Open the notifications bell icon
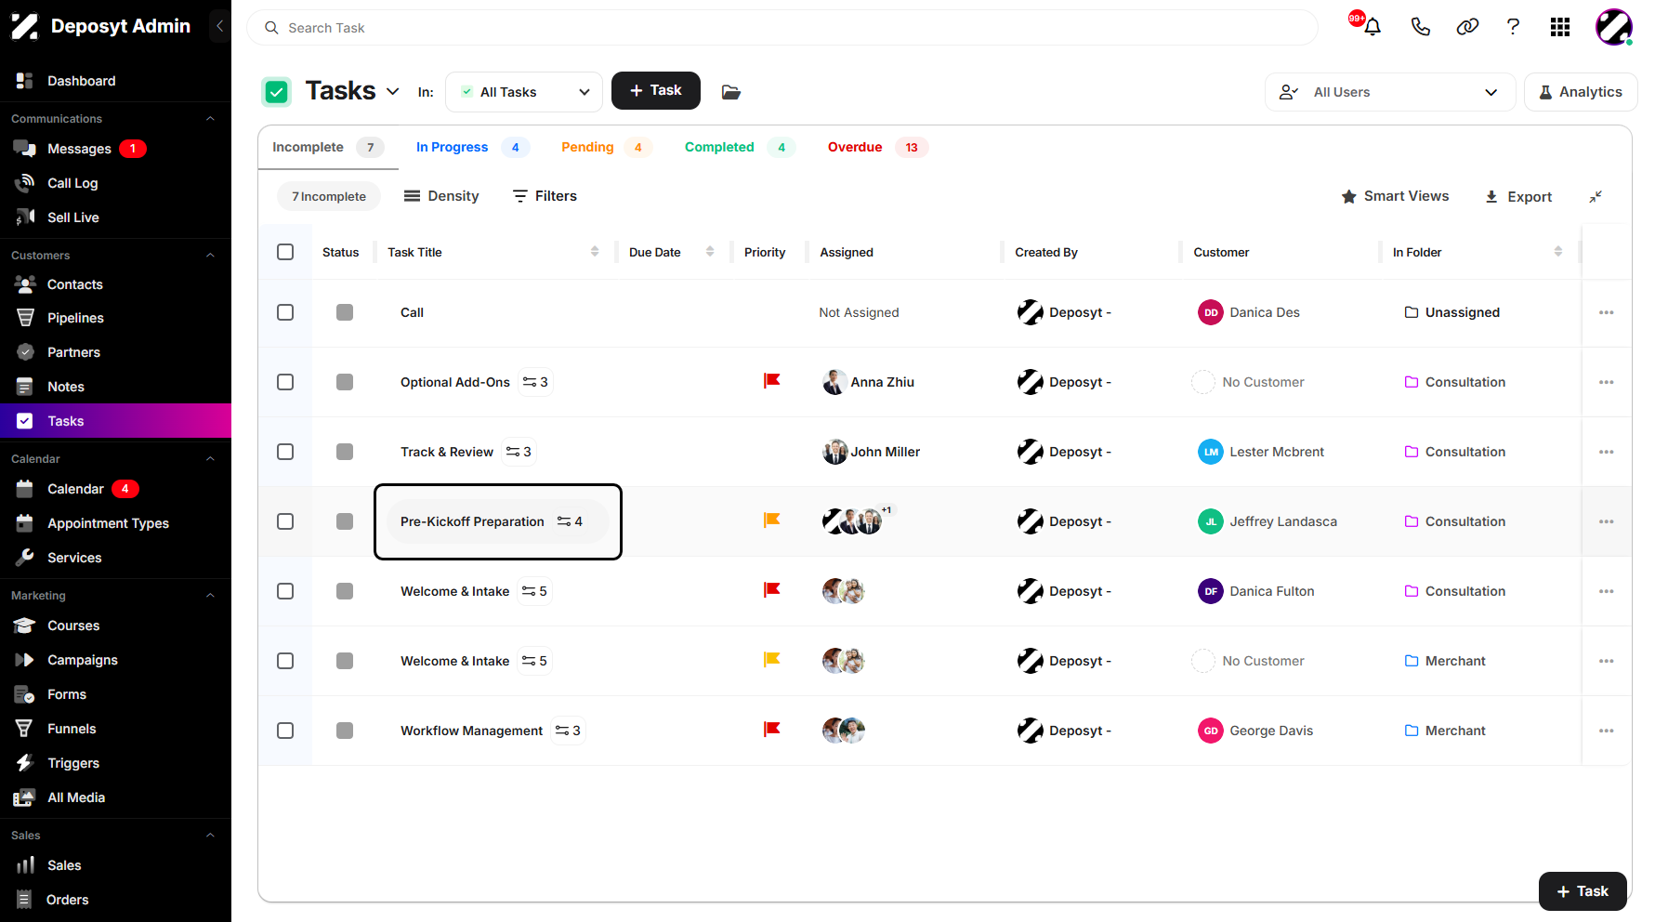Viewport: 1655px width, 922px height. [x=1372, y=27]
